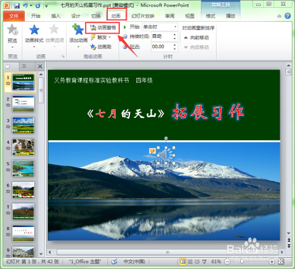Click the Save icon in quick access toolbar
Image resolution: width=295 pixels, height=269 pixels.
tap(17, 6)
